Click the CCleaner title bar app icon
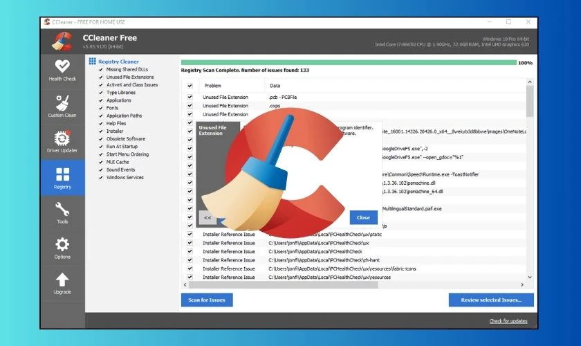This screenshot has width=581, height=346. (x=47, y=22)
